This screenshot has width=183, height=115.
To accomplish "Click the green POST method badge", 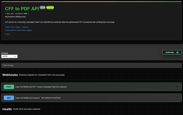I will click(9, 87).
